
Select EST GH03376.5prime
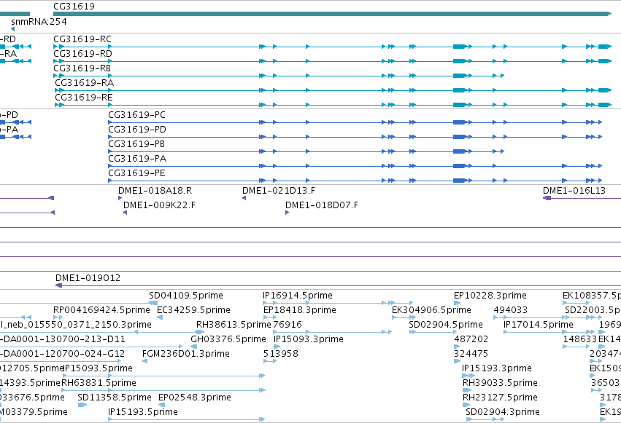tap(228, 339)
